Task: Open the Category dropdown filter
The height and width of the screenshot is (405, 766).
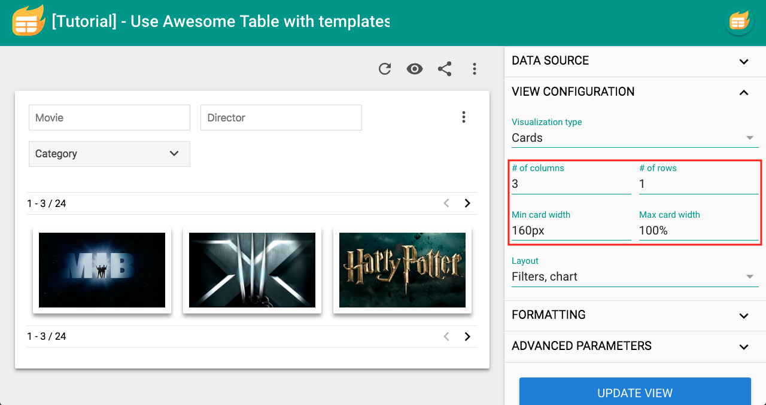Action: click(x=110, y=154)
